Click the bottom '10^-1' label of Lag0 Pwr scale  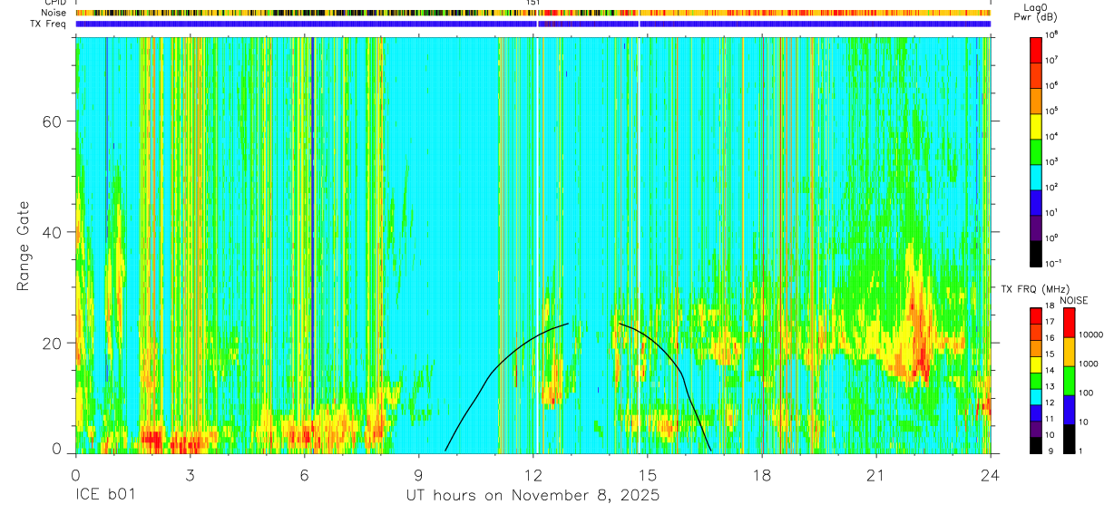1054,263
